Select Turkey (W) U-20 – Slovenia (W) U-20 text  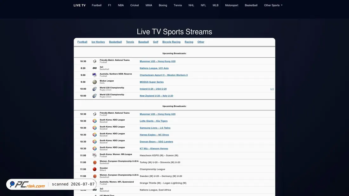coord(160,162)
